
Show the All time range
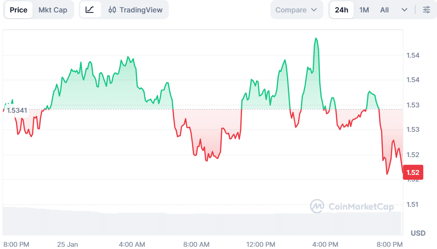[x=385, y=10]
